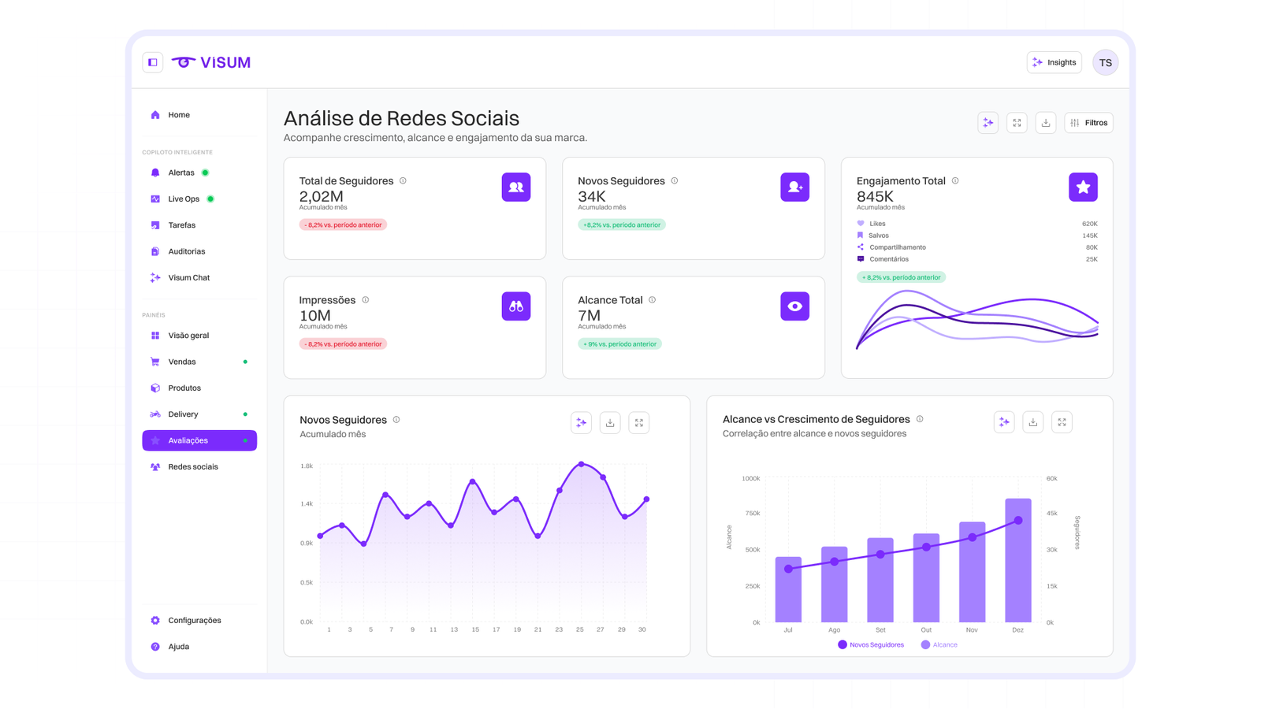Collapse the sidebar with the panel icon
This screenshot has width=1261, height=709.
(153, 62)
